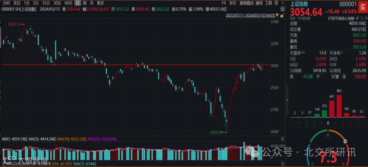This screenshot has width=368, height=167.
Task: Click the 000001.SH[上证指数] chart title
Action: [x=19, y=9]
